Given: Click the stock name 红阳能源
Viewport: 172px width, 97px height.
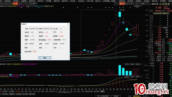Looking at the screenshot, I should (164, 4).
